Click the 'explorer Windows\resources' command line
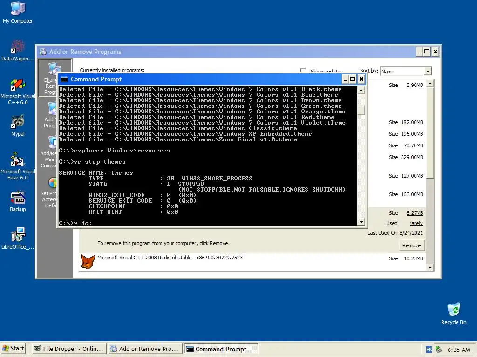The image size is (477, 357). tap(115, 151)
